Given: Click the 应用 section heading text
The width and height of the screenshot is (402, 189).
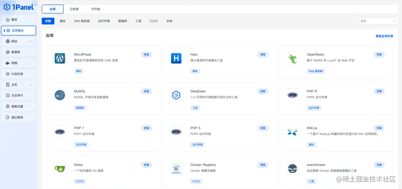Looking at the screenshot, I should click(x=50, y=36).
